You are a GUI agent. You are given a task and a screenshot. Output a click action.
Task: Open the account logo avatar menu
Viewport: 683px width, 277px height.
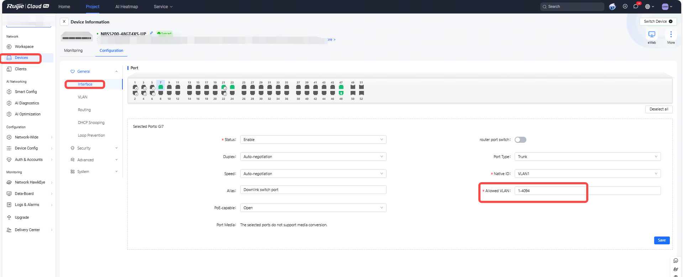tap(667, 6)
